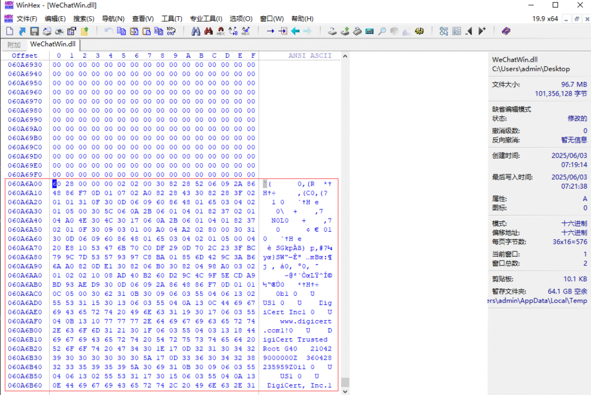Screen dimensions: 591x395
Task: Open the 文件(F) menu
Action: [27, 19]
